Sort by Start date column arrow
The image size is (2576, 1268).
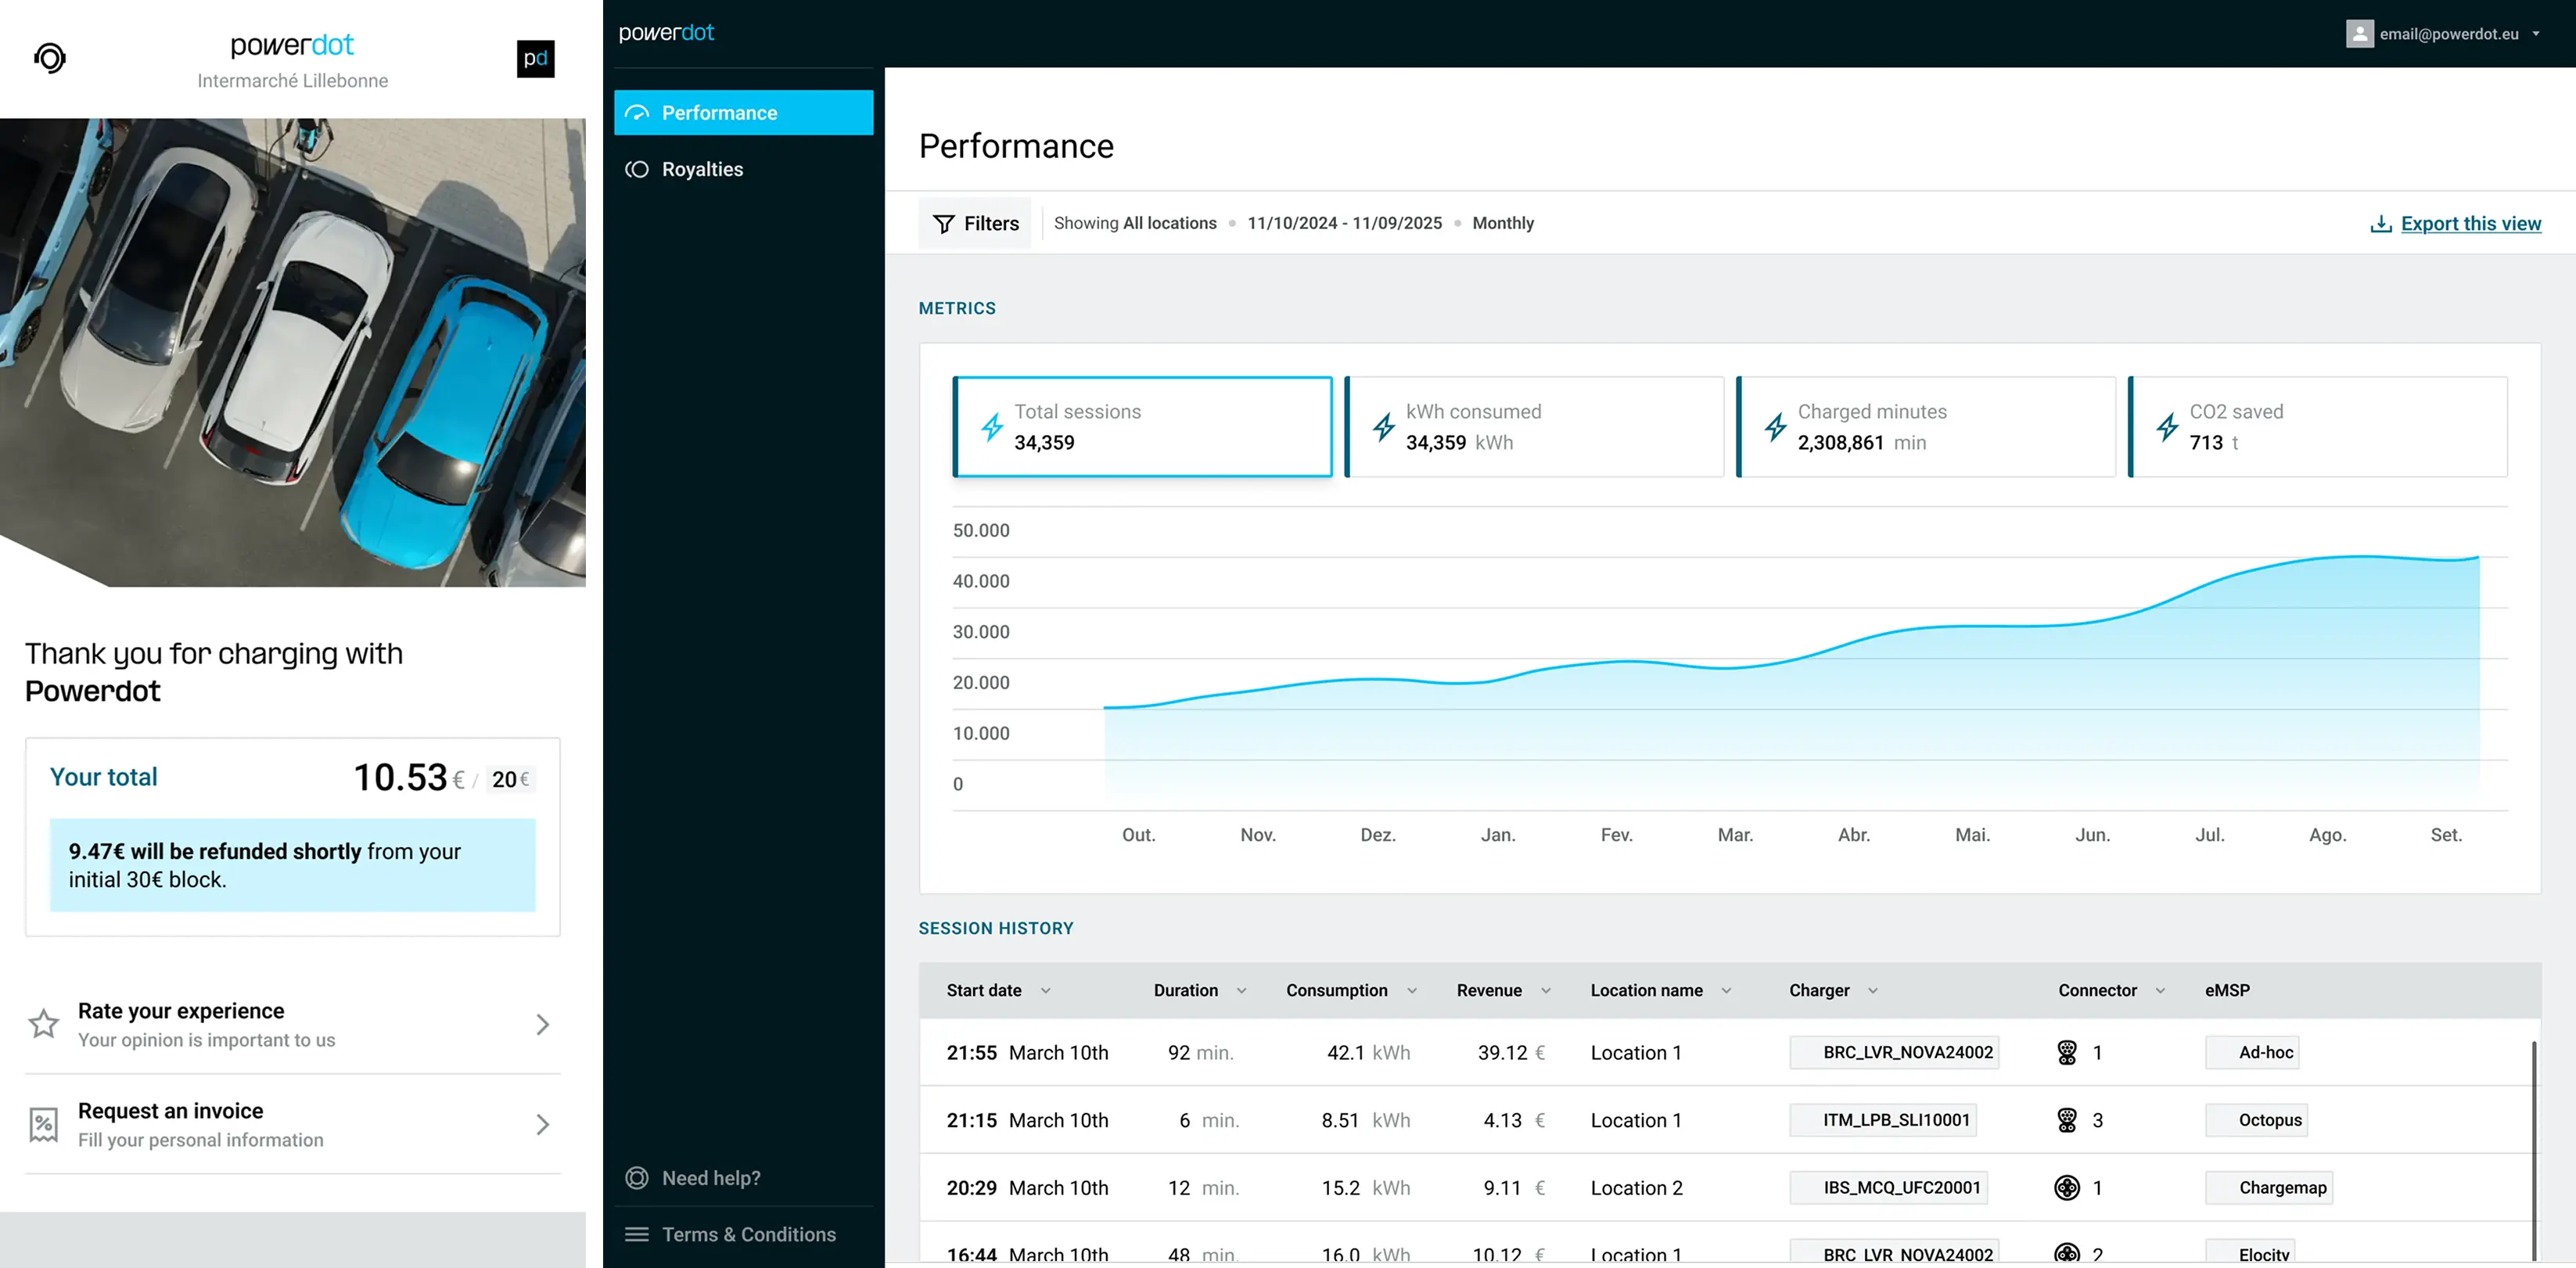[x=1046, y=991]
